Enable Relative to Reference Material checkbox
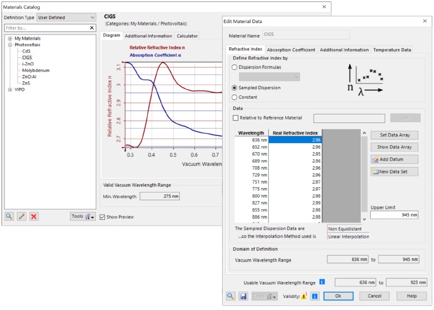Image resolution: width=434 pixels, height=310 pixels. (x=235, y=118)
